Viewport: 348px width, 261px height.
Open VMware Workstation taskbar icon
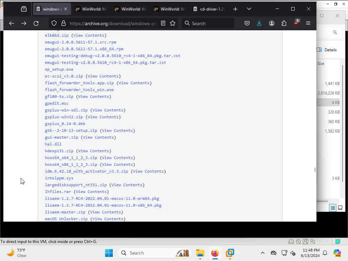(x=230, y=253)
